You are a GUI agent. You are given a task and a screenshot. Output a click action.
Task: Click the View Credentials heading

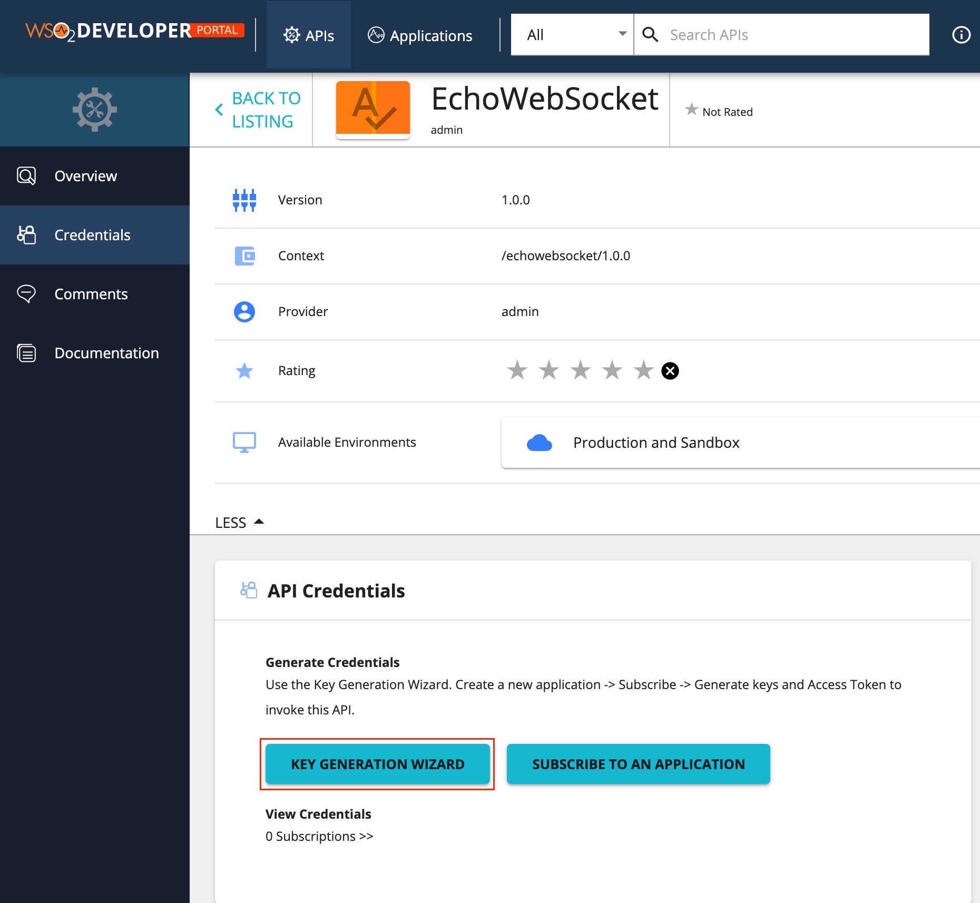(318, 814)
